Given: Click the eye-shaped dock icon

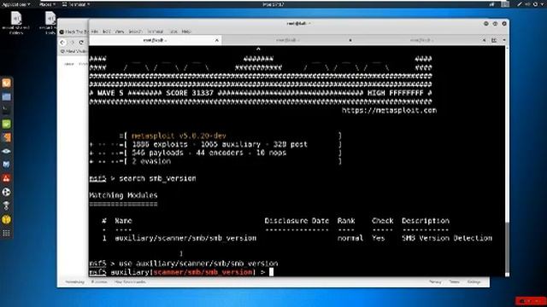Looking at the screenshot, I should [x=6, y=151].
